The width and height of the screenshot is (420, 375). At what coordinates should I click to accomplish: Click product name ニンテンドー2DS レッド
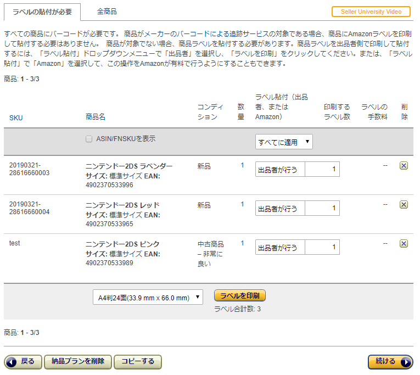(122, 205)
